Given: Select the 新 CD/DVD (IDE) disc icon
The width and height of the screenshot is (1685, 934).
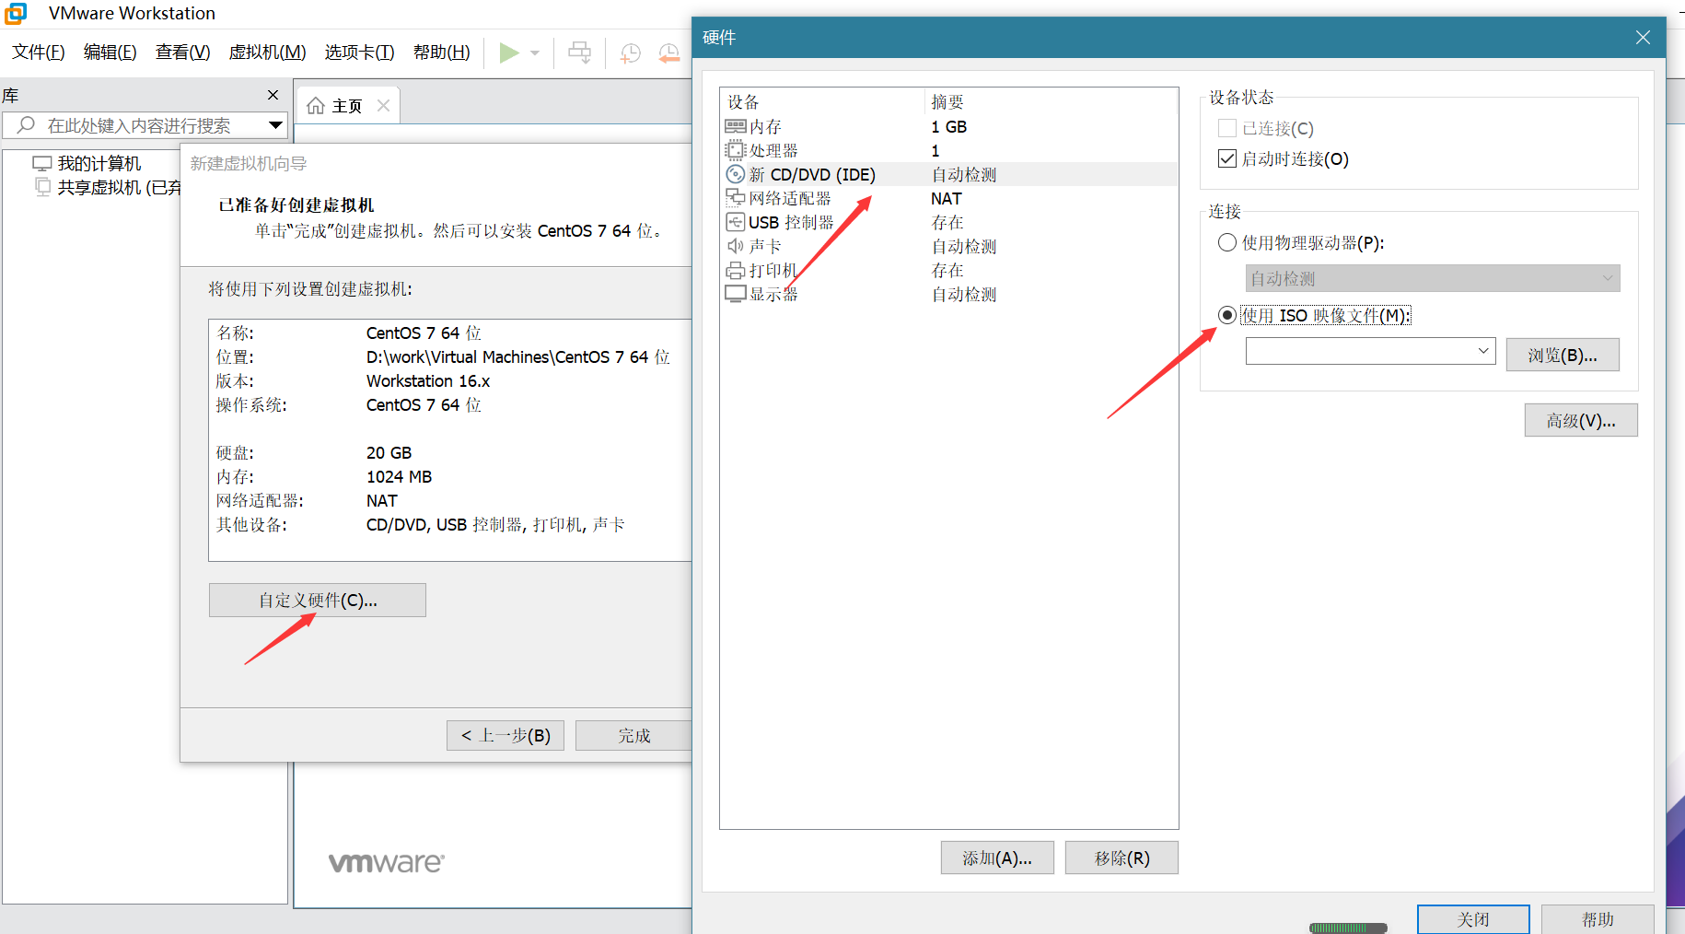Looking at the screenshot, I should (736, 174).
